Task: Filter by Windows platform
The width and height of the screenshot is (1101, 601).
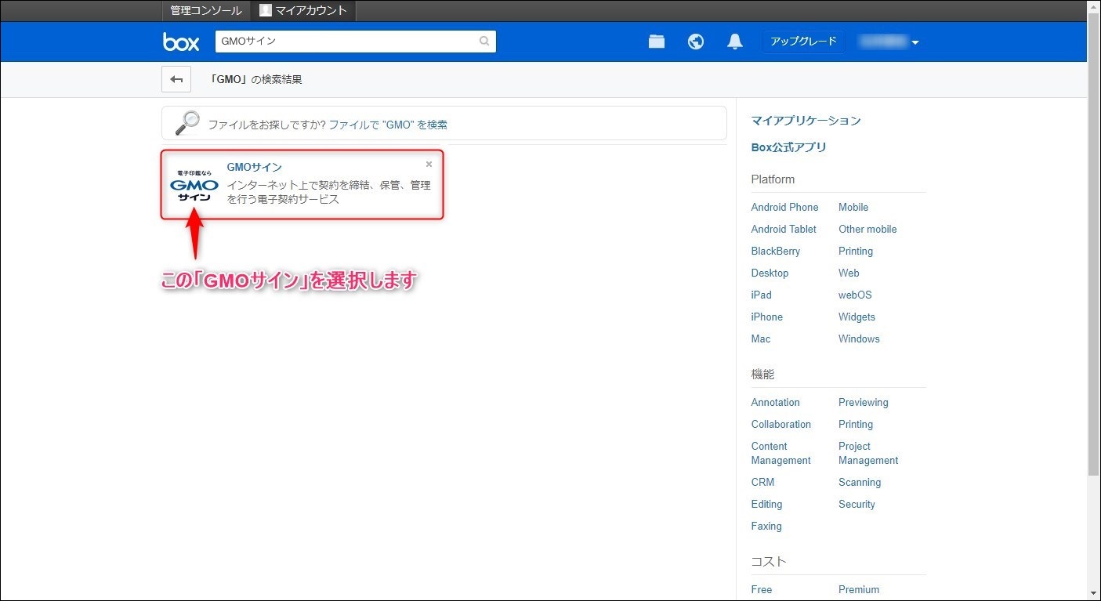Action: pyautogui.click(x=859, y=339)
